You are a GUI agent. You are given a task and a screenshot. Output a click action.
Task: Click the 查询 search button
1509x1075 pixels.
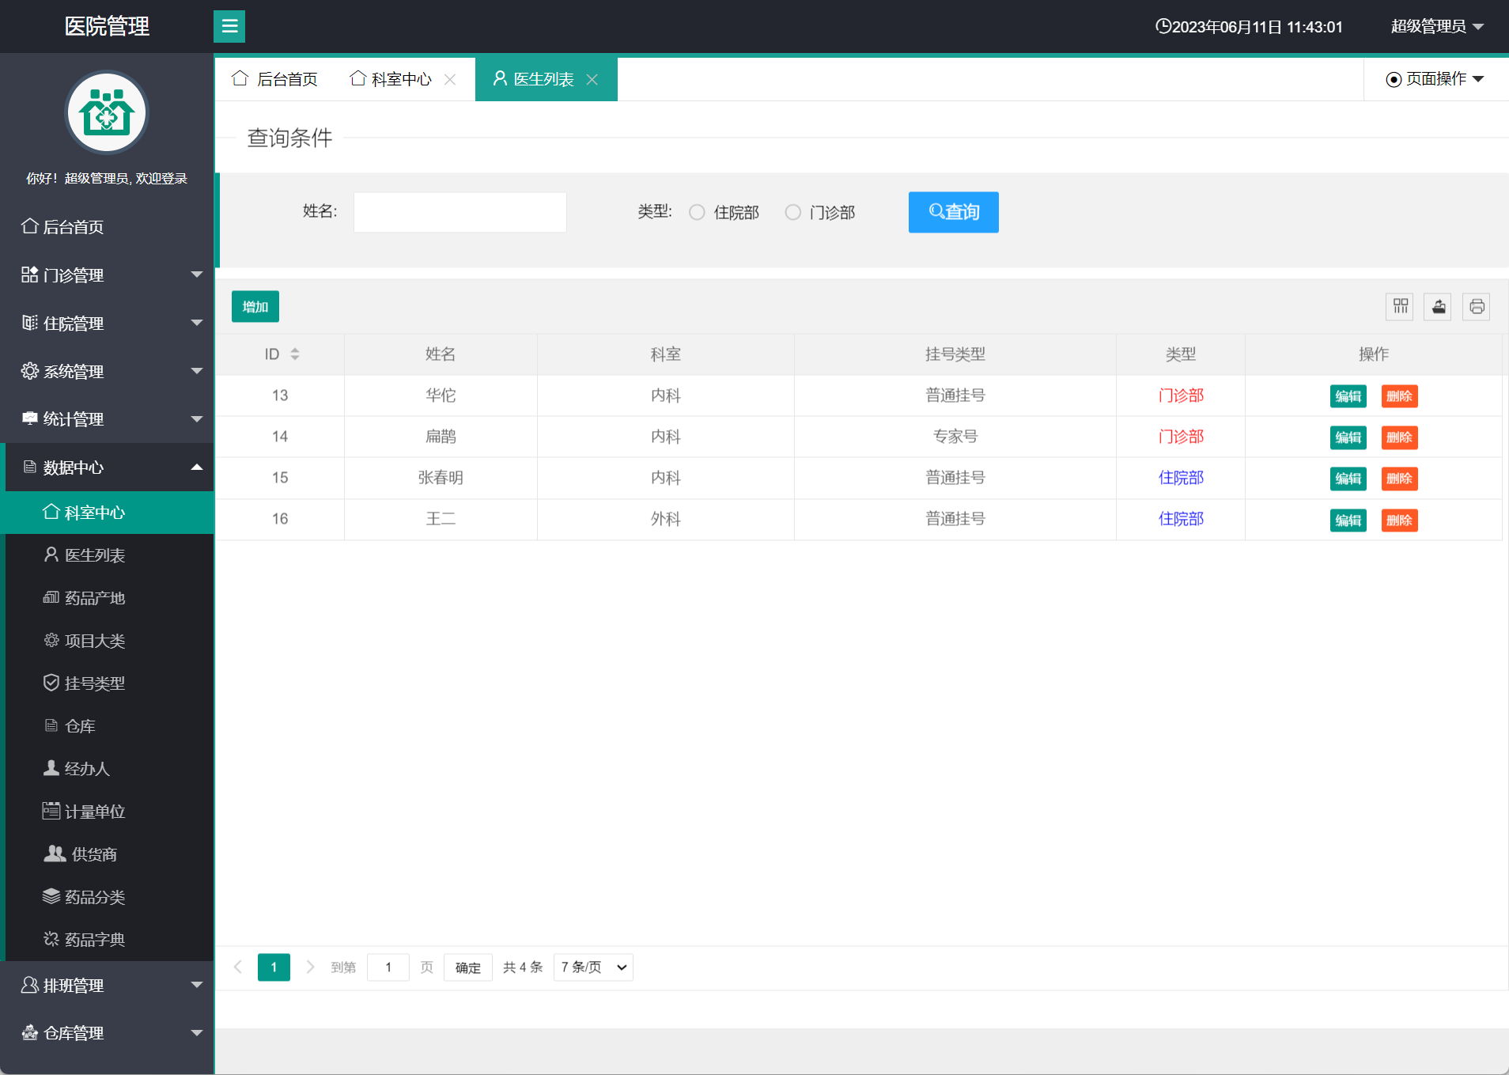coord(953,212)
